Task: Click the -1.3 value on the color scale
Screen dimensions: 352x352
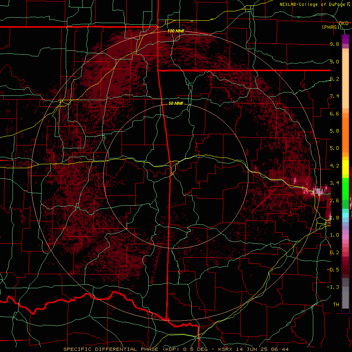Action: tap(334, 287)
